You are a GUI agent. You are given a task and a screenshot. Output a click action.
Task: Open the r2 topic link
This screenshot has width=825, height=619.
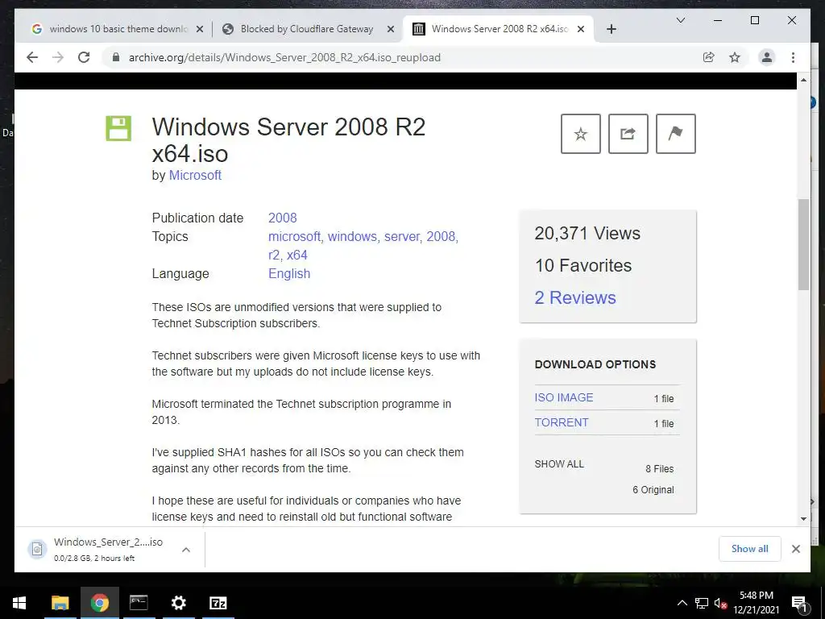(x=274, y=255)
